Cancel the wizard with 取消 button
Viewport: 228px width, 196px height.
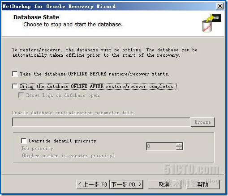click(164, 184)
